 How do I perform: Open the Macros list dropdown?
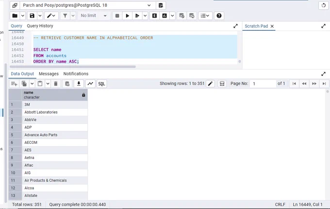click(205, 16)
